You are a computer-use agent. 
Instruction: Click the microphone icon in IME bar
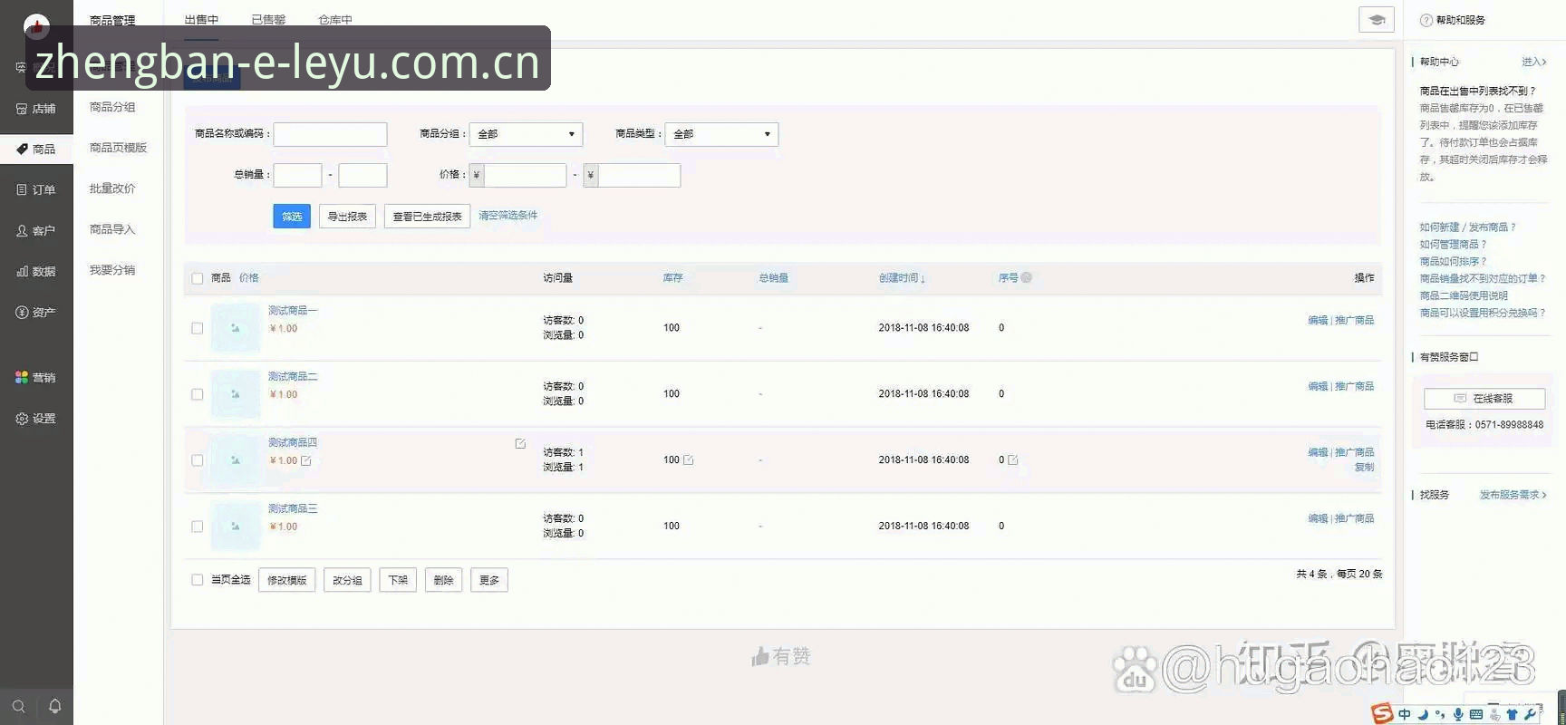(x=1458, y=714)
